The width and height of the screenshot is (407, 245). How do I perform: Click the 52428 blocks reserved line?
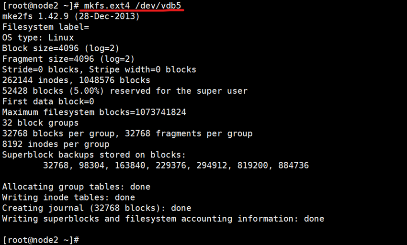(124, 91)
